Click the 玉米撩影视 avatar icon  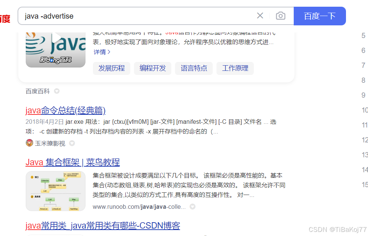click(29, 143)
